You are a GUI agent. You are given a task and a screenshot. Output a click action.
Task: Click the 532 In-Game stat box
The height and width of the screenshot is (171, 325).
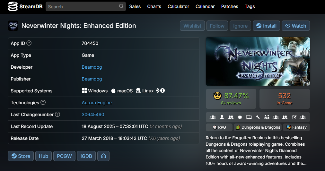[285, 99]
